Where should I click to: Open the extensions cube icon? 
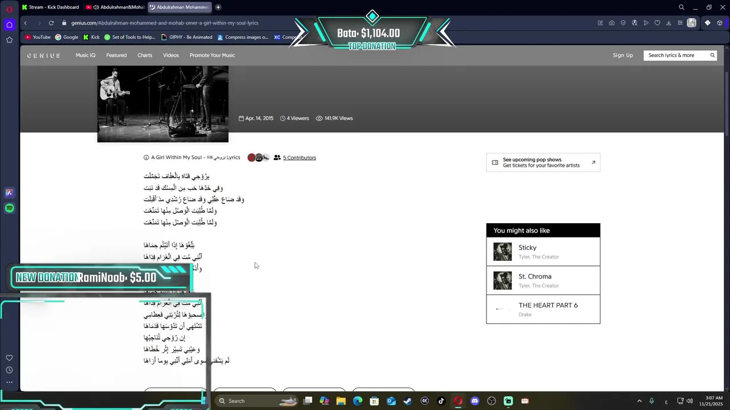click(720, 23)
